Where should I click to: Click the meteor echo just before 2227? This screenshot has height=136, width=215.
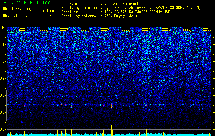coord(139,105)
